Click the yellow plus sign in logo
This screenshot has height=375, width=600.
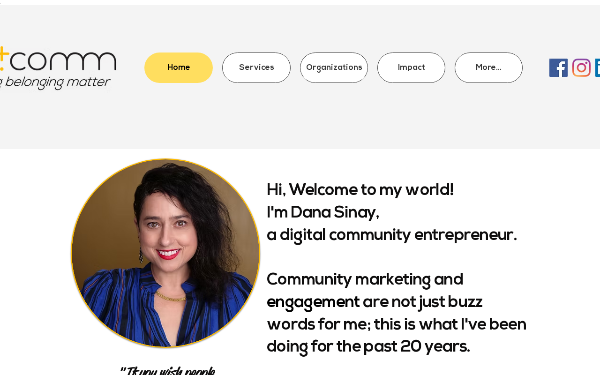coord(4,58)
